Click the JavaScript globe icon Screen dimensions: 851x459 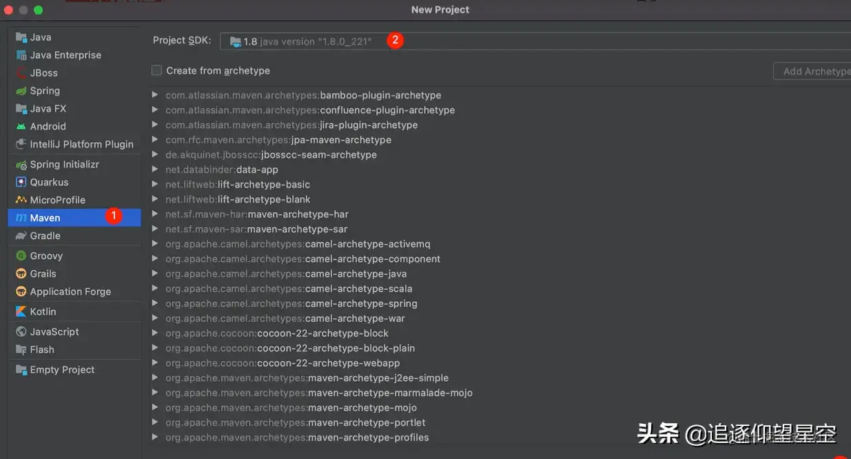21,332
